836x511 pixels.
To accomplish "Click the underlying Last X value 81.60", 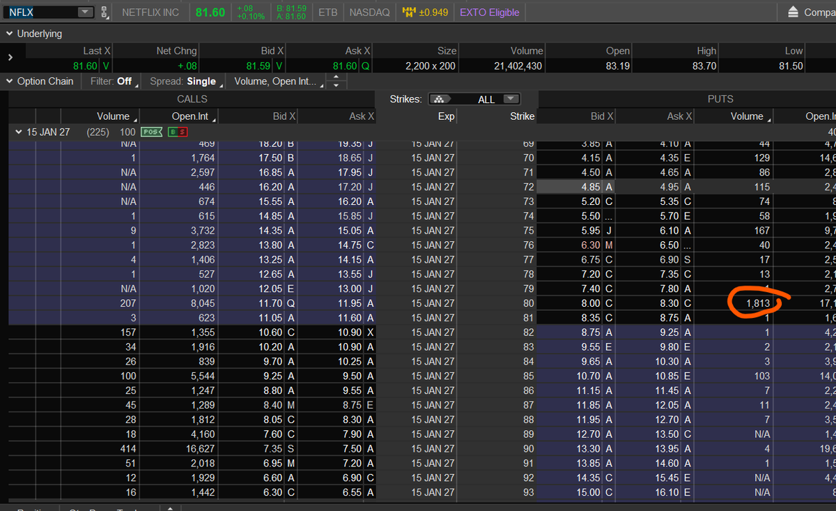I will 85,66.
